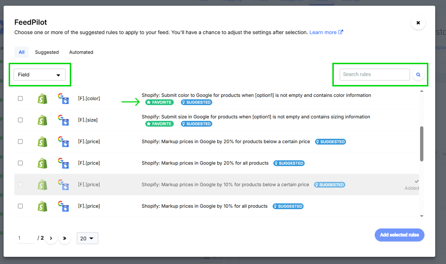Click the Suggested badge on the size rule

pos(196,124)
